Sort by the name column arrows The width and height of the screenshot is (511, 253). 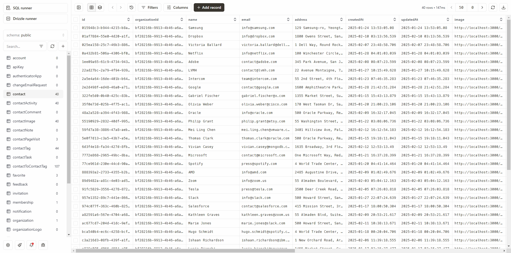click(x=235, y=19)
